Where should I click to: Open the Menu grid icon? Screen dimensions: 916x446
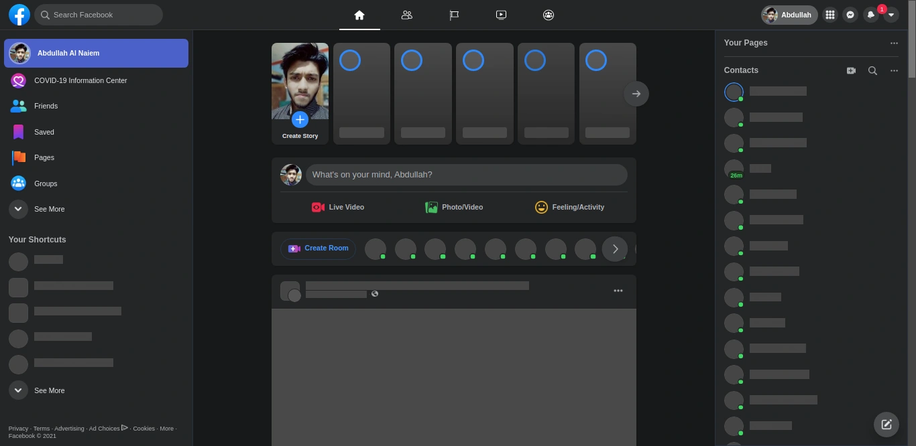[830, 15]
